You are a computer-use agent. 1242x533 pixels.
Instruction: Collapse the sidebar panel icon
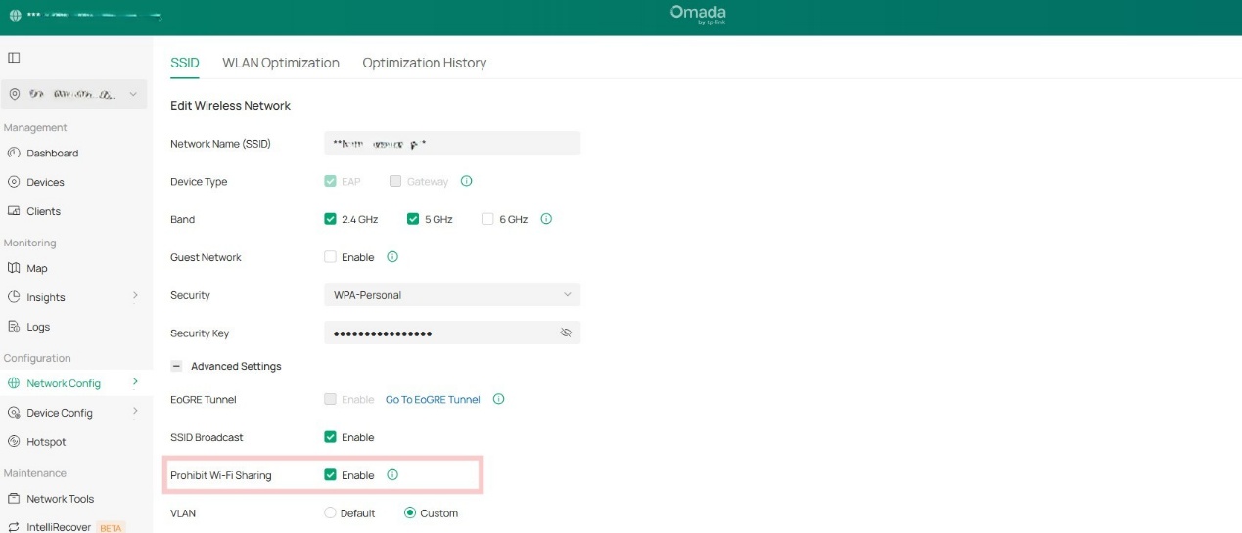click(x=14, y=58)
